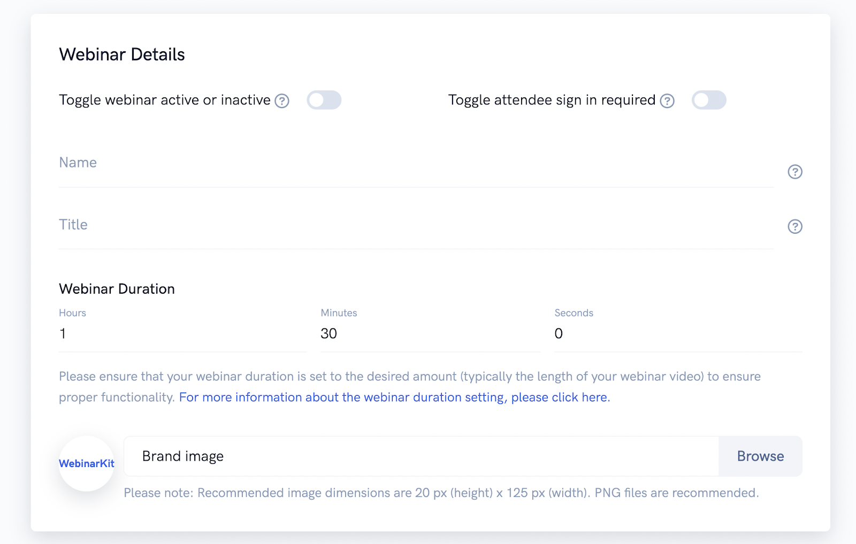Enable the webinar active switch
The image size is (856, 544).
(x=324, y=100)
